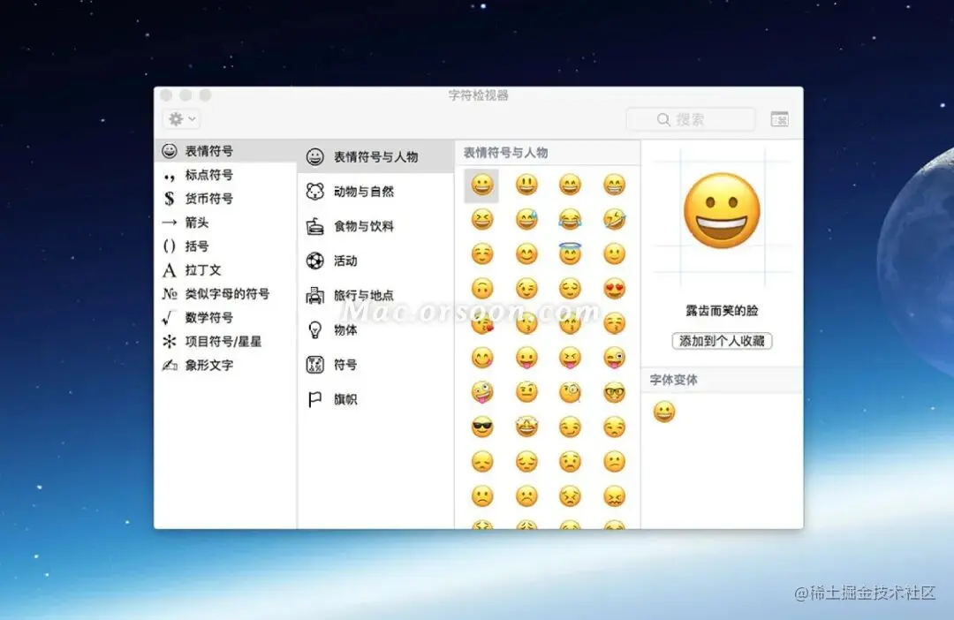Select 项目符号/星星 category

[x=225, y=341]
